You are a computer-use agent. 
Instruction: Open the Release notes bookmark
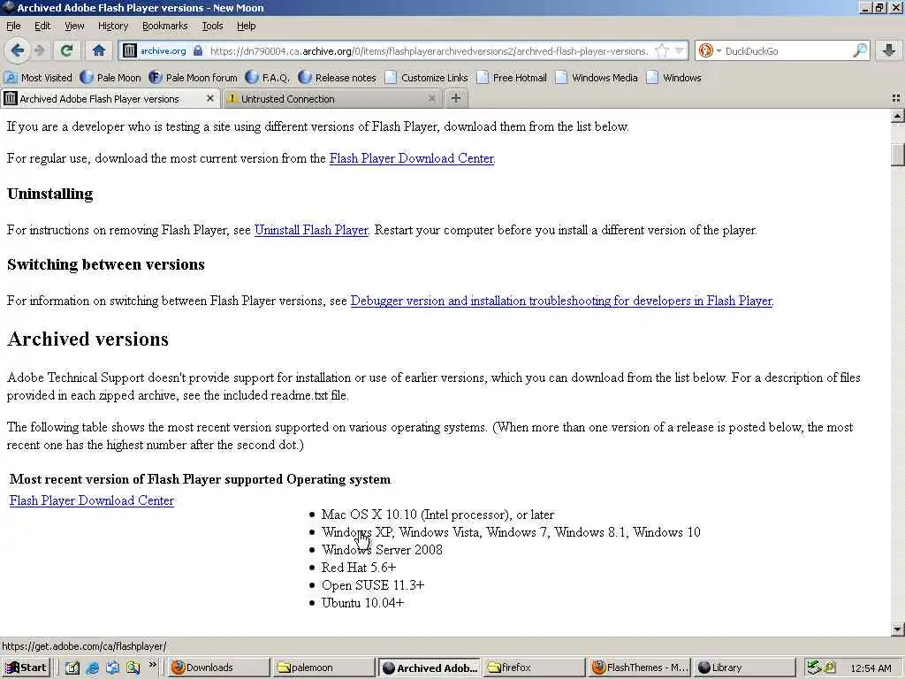click(x=337, y=78)
